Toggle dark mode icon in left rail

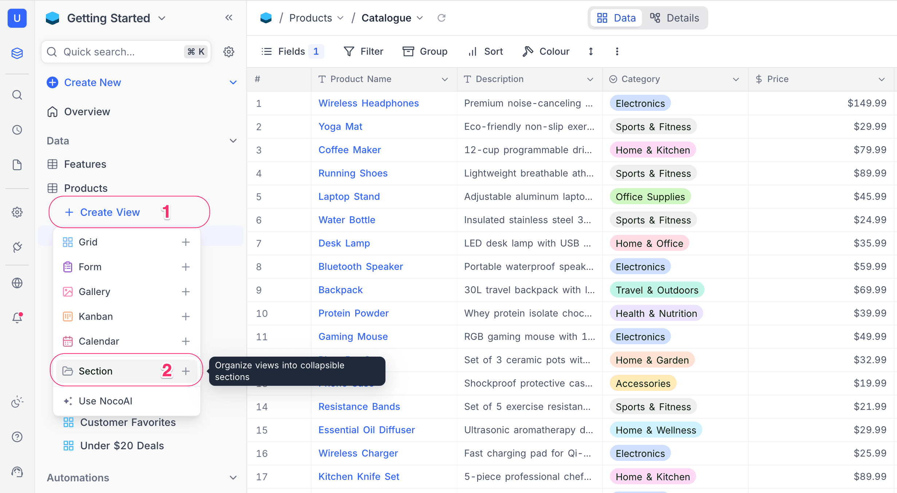[x=17, y=402]
